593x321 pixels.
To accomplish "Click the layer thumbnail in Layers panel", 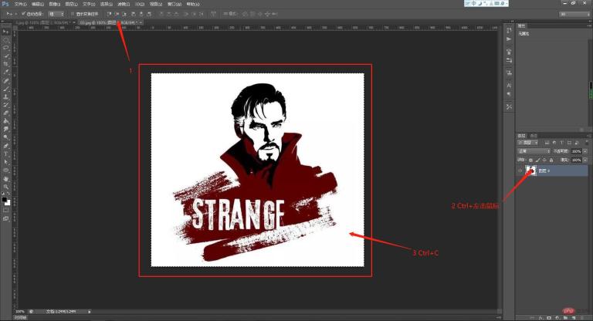I will point(530,170).
